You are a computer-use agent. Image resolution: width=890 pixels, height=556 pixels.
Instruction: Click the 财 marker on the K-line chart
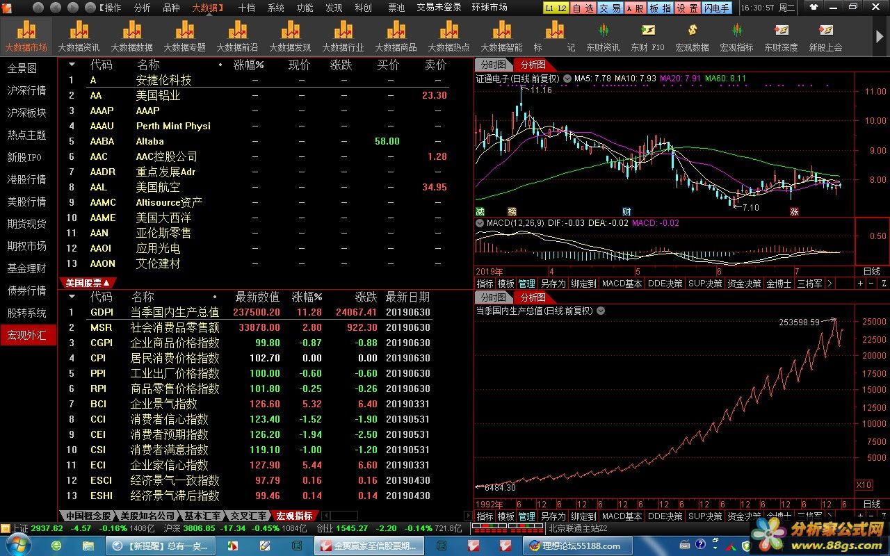click(626, 211)
